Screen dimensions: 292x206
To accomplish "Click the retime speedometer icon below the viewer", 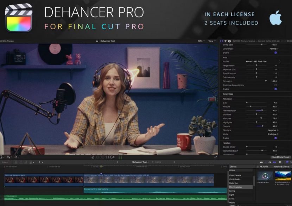I will pos(17,157).
